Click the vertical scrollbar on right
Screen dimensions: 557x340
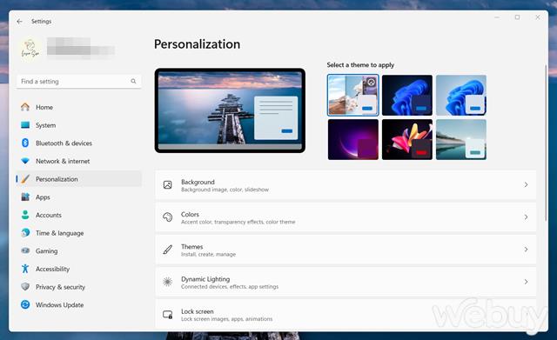pyautogui.click(x=546, y=143)
